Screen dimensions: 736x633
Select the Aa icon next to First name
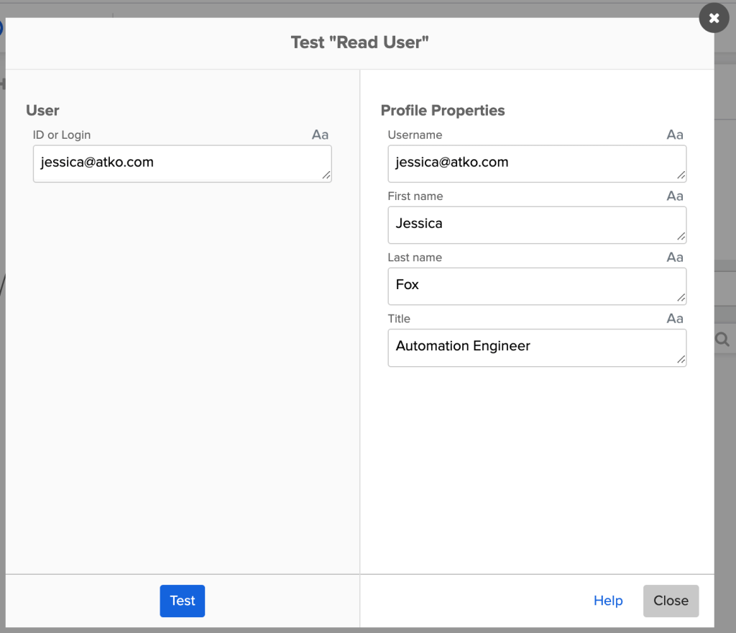click(x=674, y=196)
